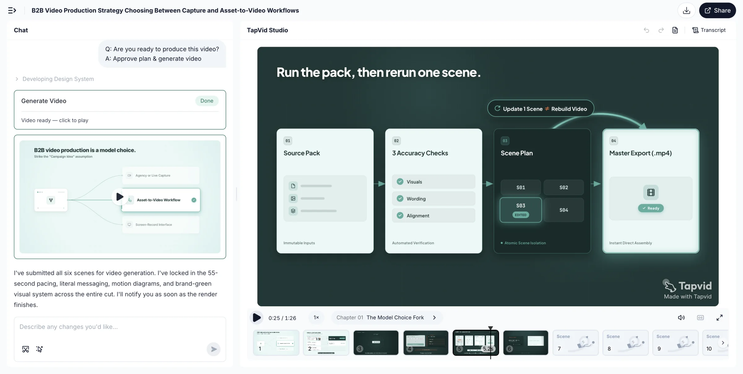Click the Tapvid logo watermark text
This screenshot has height=374, width=743.
point(695,286)
